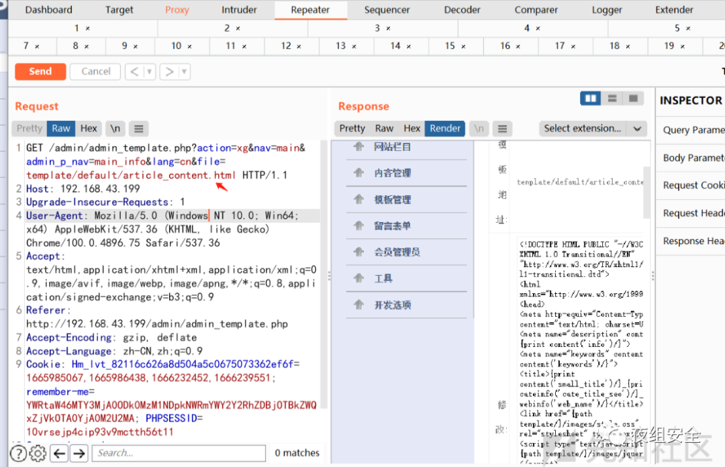
Task: Click the rendered template path field
Action: point(580,183)
